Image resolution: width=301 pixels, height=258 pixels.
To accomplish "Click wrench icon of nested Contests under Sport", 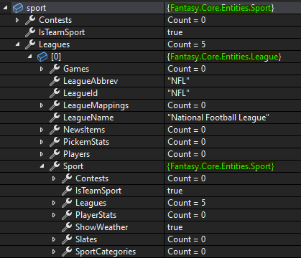I will (x=67, y=178).
